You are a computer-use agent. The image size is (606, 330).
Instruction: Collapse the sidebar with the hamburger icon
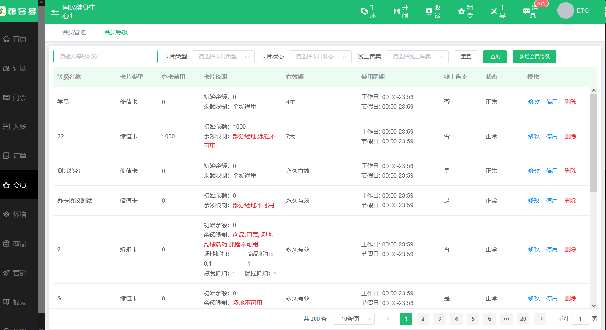55,11
